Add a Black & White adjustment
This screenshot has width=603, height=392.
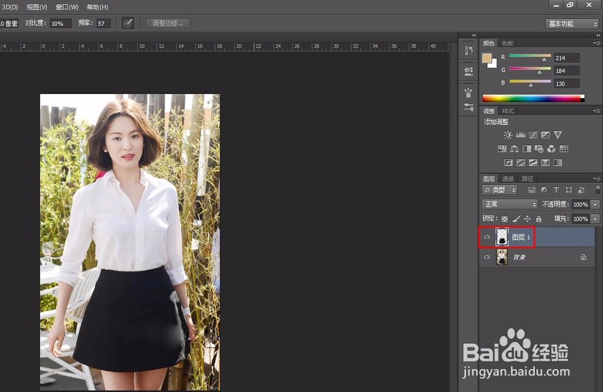coord(527,148)
